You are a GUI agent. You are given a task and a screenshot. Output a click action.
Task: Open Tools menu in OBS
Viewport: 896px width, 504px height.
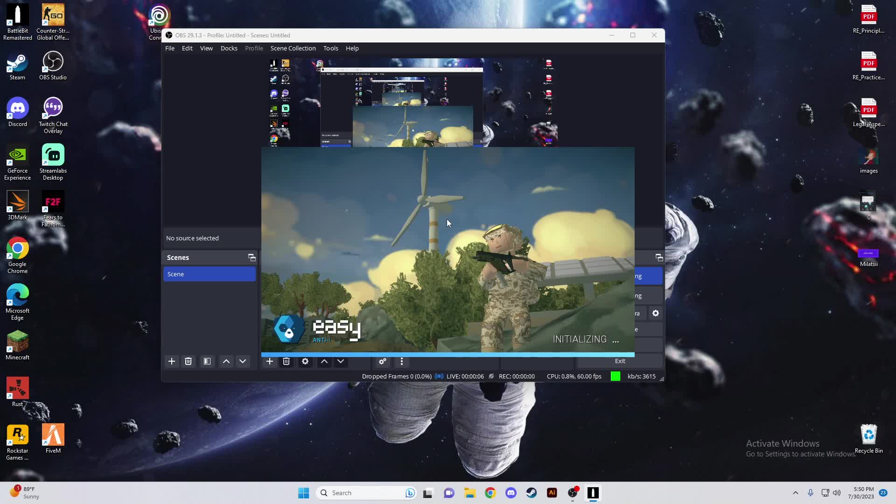330,48
